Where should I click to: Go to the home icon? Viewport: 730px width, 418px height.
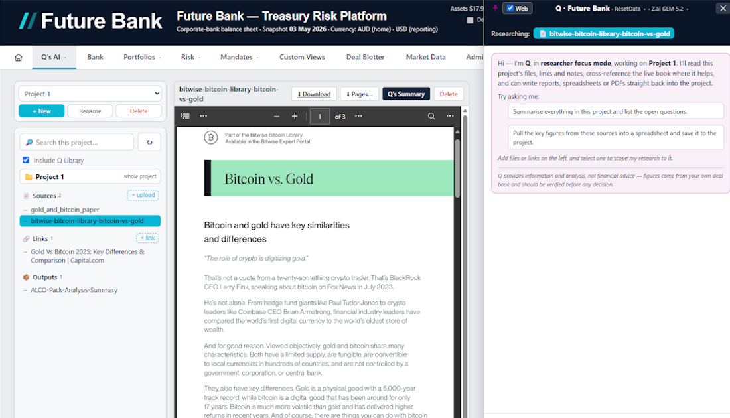18,57
